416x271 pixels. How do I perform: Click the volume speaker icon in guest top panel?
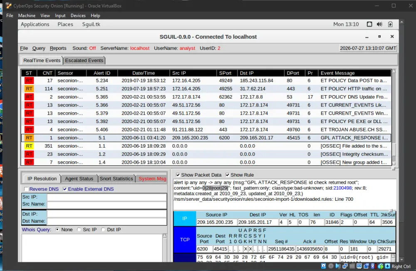(379, 24)
